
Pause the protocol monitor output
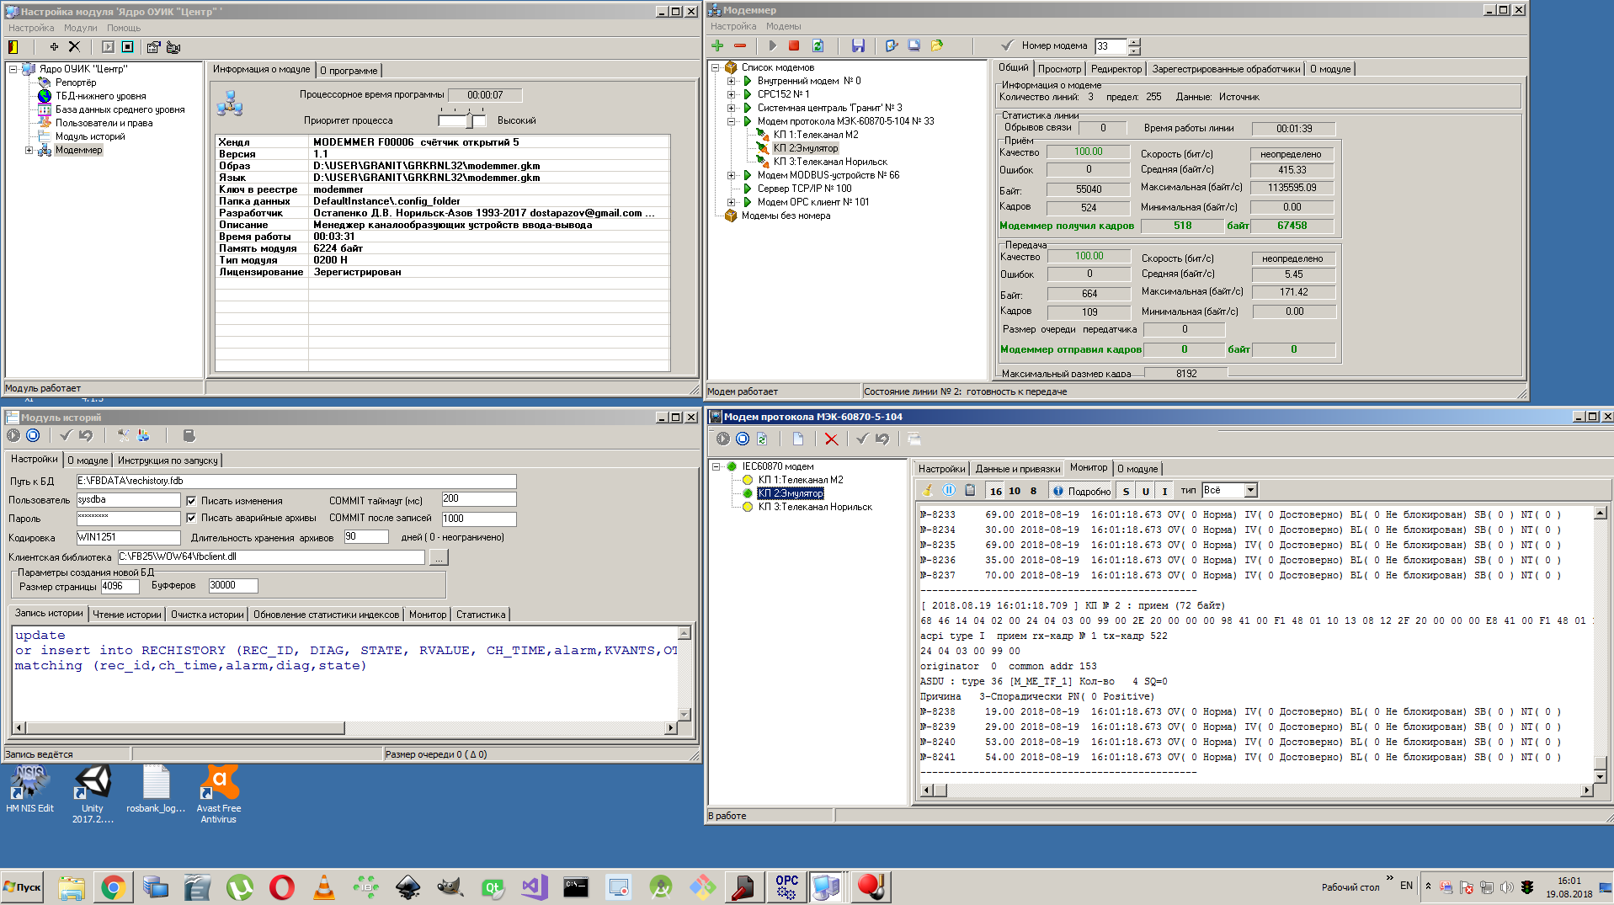949,490
